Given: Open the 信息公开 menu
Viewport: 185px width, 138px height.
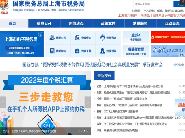Looking at the screenshot, I should 44,23.
